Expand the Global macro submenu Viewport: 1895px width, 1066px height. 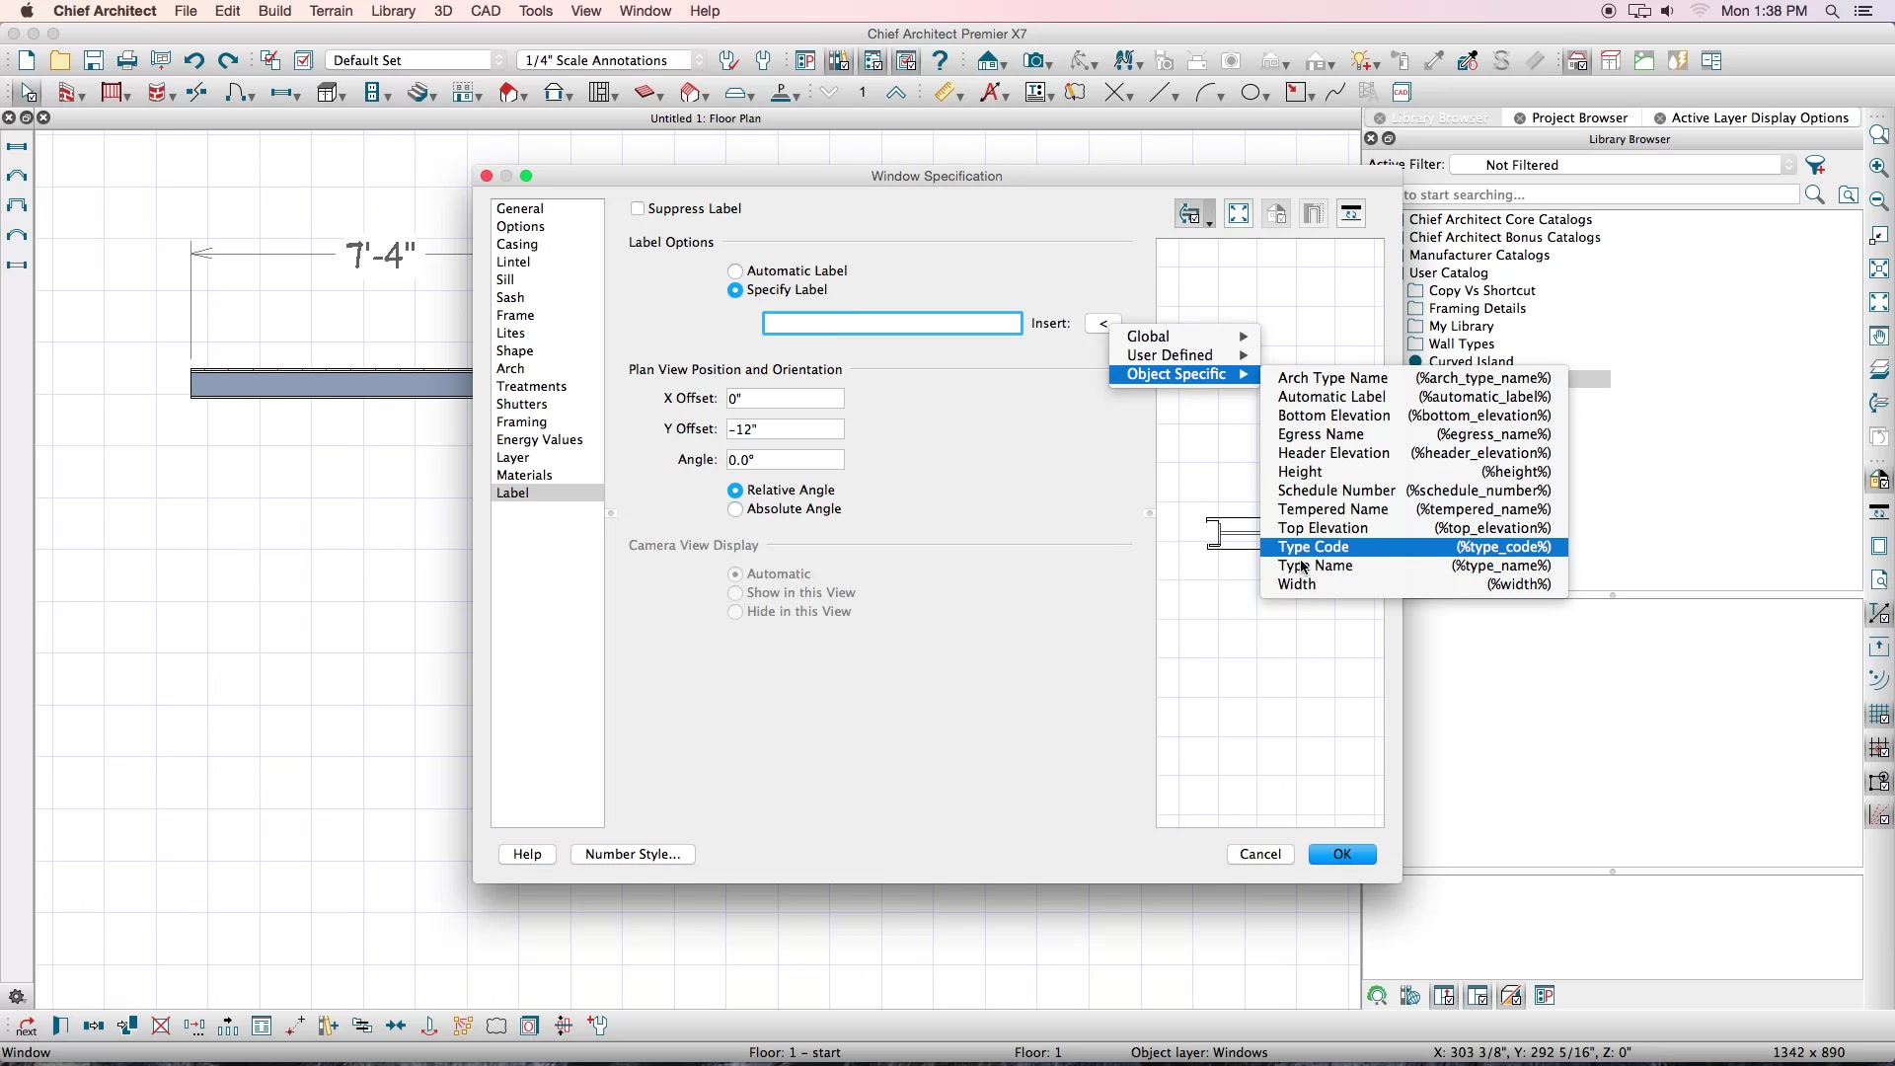(x=1184, y=337)
